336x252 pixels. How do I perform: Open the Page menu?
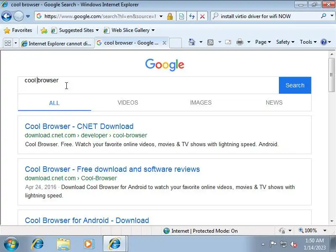(263, 42)
